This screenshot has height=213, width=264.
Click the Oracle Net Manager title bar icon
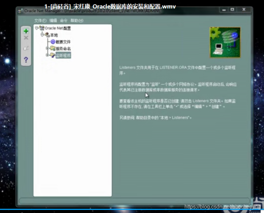(x=20, y=11)
